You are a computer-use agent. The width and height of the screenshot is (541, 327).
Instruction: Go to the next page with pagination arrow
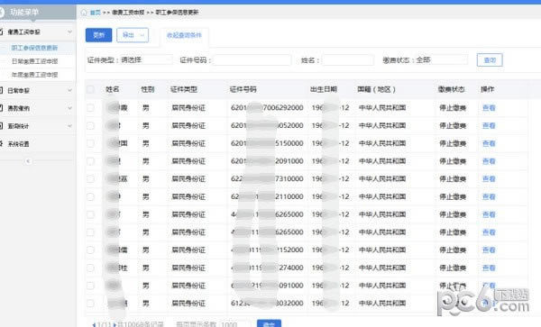tap(115, 324)
